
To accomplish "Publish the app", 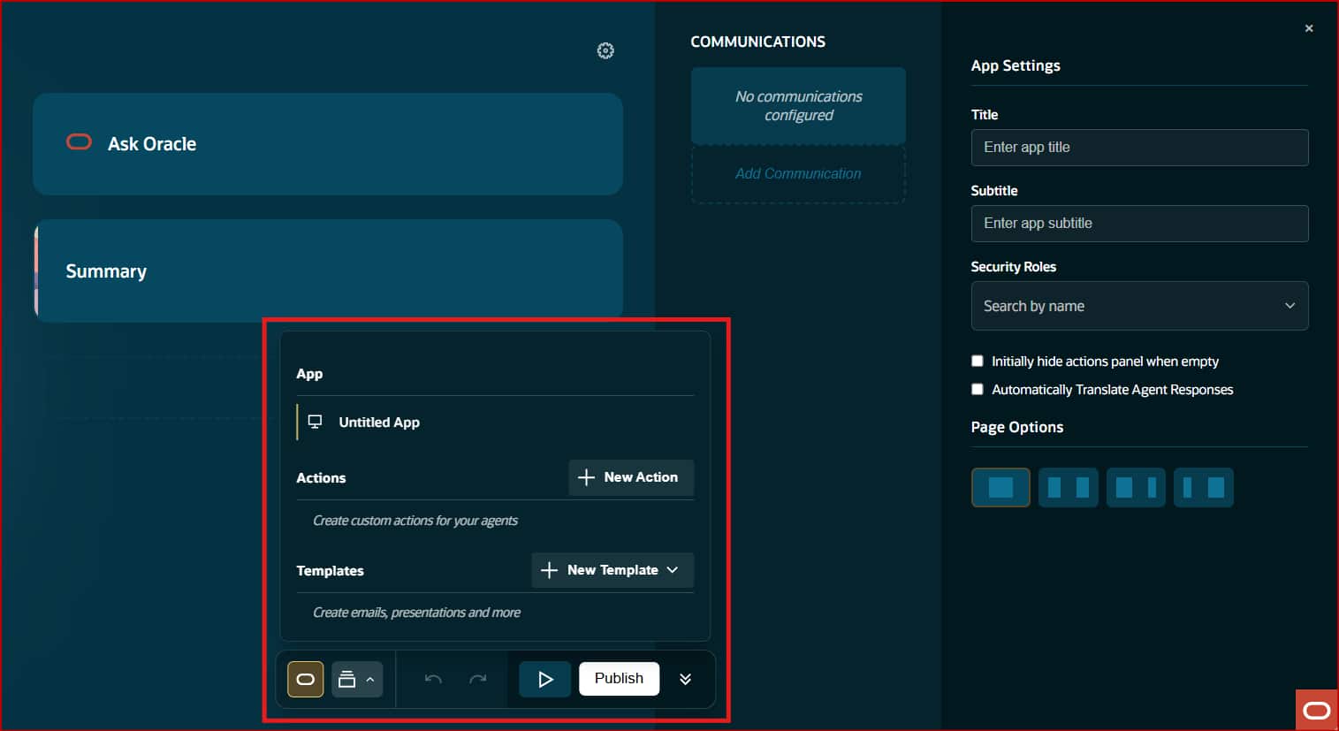I will 619,678.
